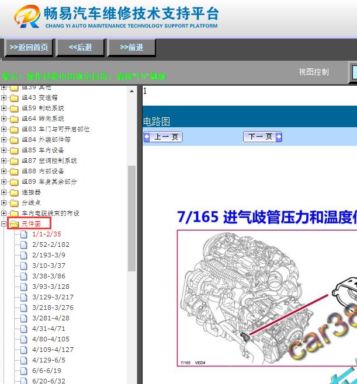This screenshot has height=384, width=357.
Task: Click the page icon beside 4/109-4/127
Action: (24, 350)
